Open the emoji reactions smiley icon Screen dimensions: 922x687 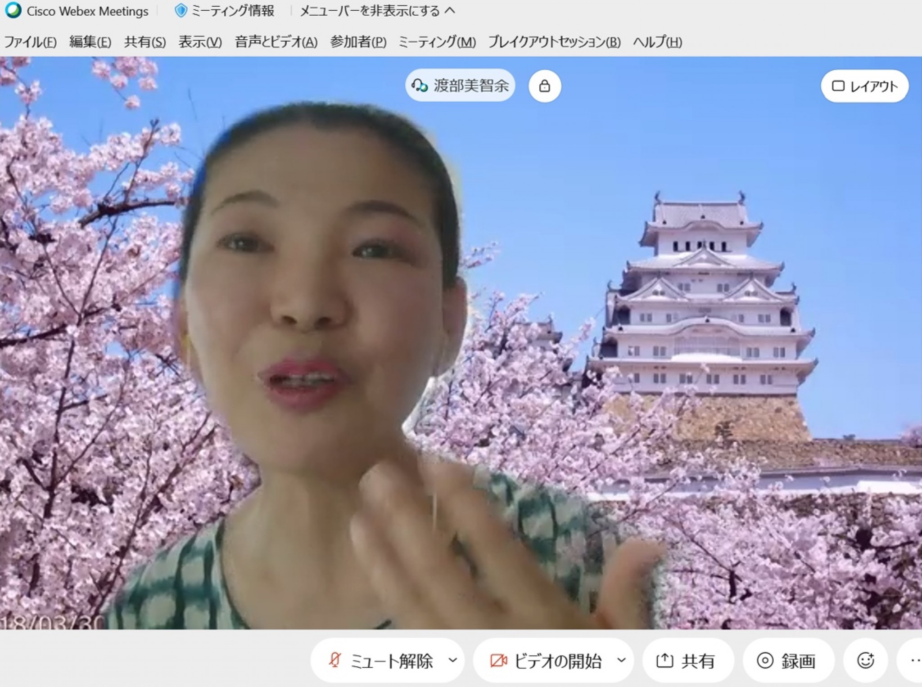865,660
